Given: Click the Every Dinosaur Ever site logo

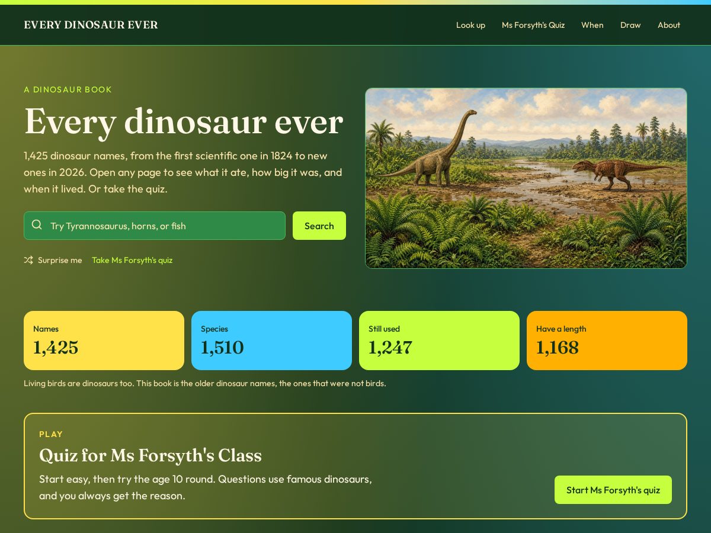Looking at the screenshot, I should pos(91,25).
